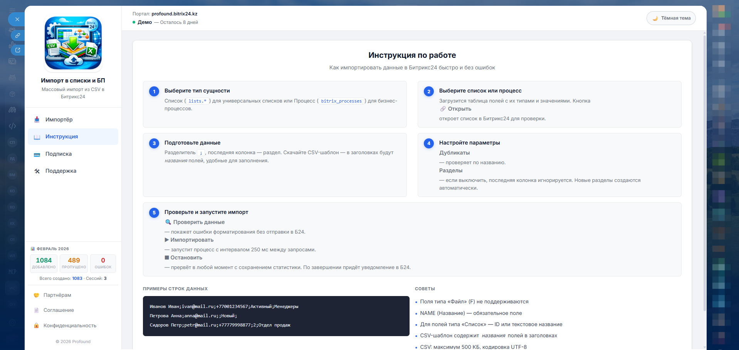Viewport: 739px width, 350px height.
Task: Click the open in new window icon
Action: [18, 50]
